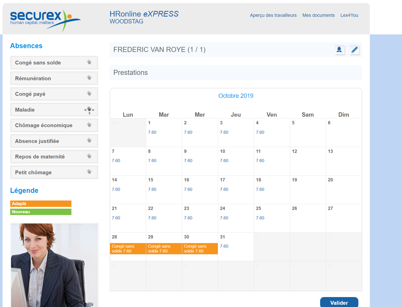Click the green Nouveau legend swatch

coord(41,212)
